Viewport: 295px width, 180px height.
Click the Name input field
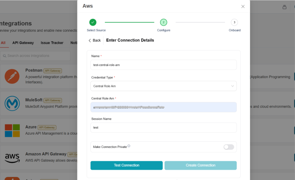[x=163, y=65]
